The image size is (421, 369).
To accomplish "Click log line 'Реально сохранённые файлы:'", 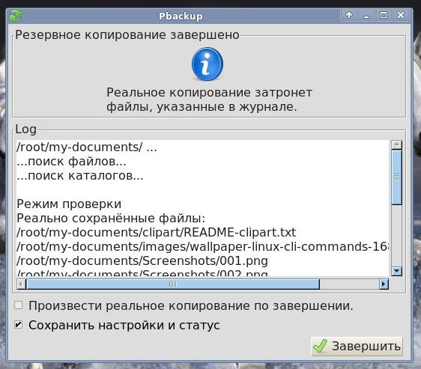I will pos(111,218).
